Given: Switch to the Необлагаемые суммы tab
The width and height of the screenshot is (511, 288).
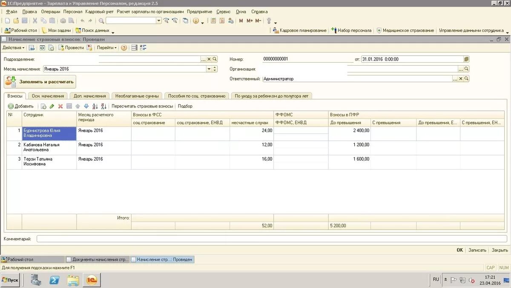Looking at the screenshot, I should click(137, 96).
